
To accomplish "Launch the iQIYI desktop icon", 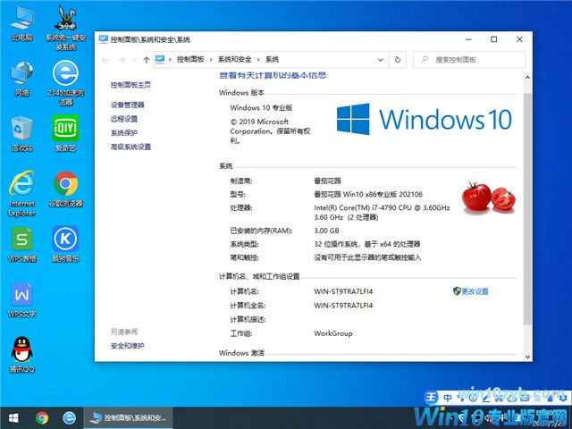I will [x=65, y=133].
